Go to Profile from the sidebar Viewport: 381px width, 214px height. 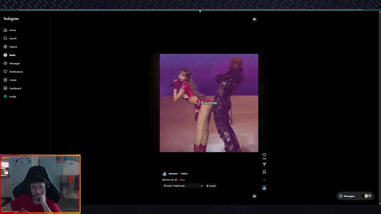[x=10, y=97]
